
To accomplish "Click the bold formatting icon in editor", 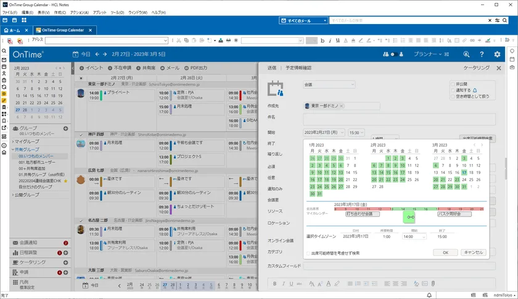I will (x=274, y=284).
